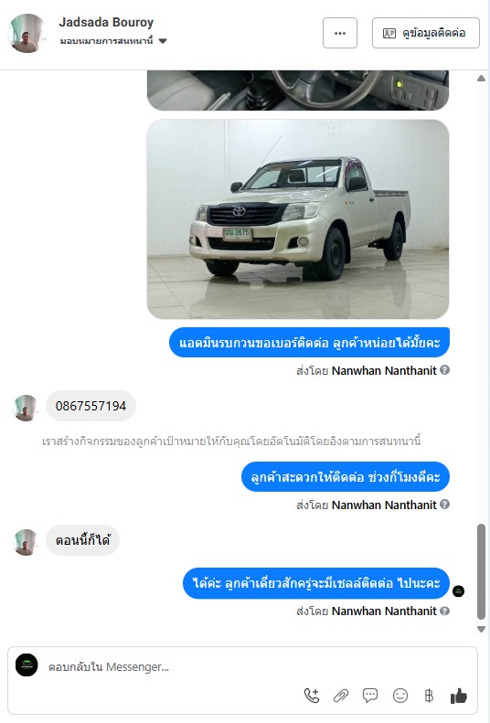Send a thumbs-up like

(459, 696)
